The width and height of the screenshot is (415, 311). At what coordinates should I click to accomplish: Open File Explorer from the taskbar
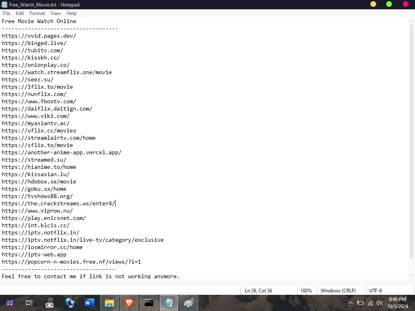click(109, 303)
